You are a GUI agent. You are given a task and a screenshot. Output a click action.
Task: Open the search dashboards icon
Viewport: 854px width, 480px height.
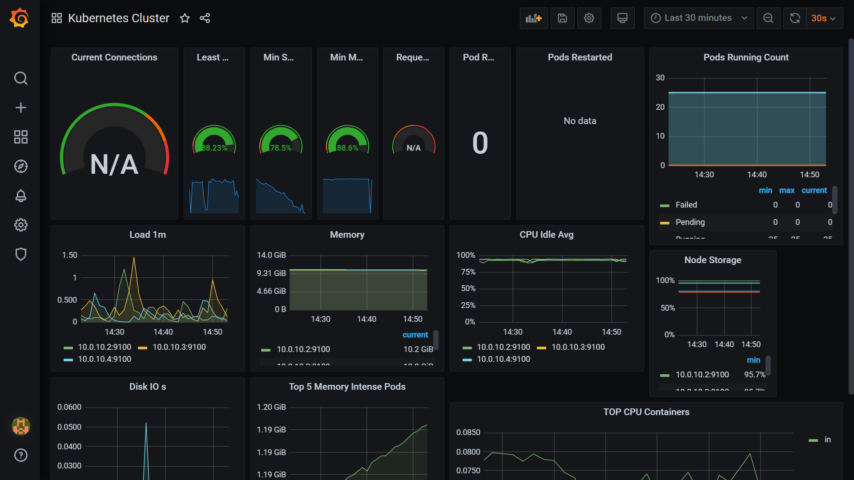pos(20,78)
